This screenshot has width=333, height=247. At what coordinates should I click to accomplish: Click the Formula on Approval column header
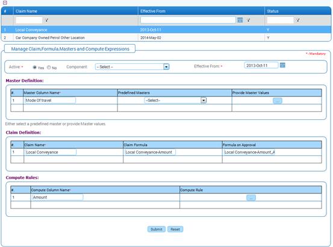pyautogui.click(x=272, y=145)
